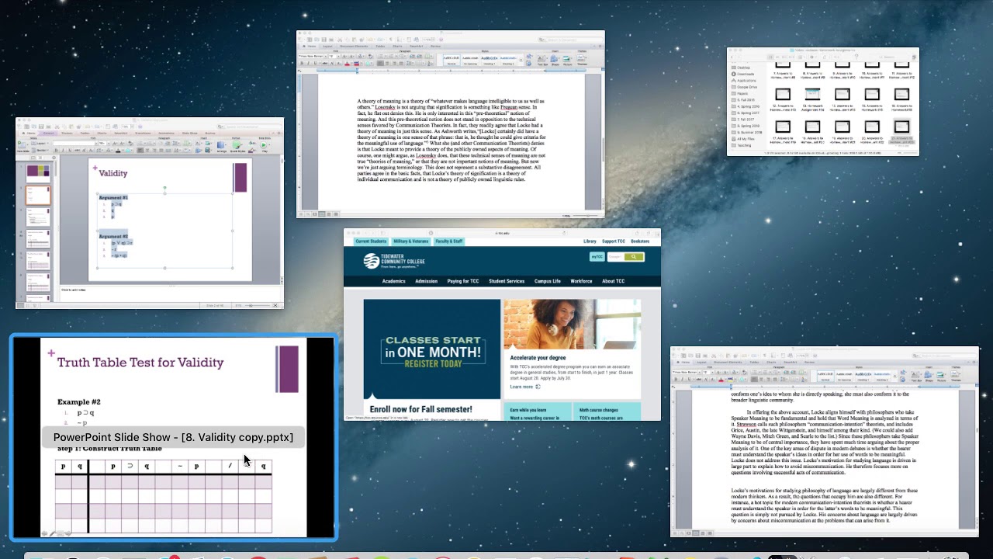The image size is (993, 559).
Task: Switch Finder to list view
Action: click(x=777, y=57)
